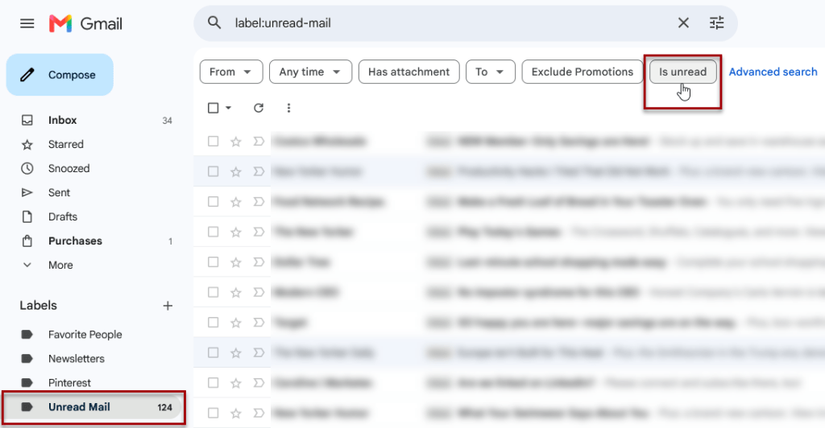Viewport: 825px width, 428px height.
Task: Refresh the message list
Action: 259,108
